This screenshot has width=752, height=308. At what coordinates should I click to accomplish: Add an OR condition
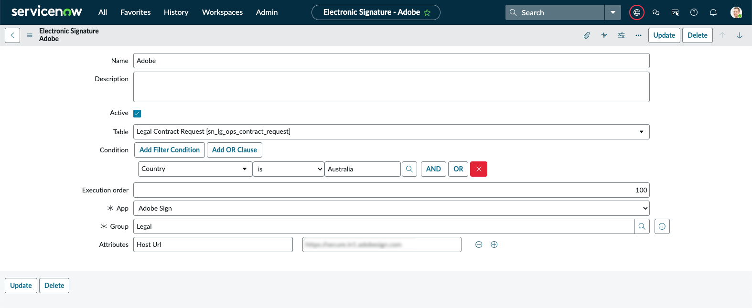tap(458, 169)
